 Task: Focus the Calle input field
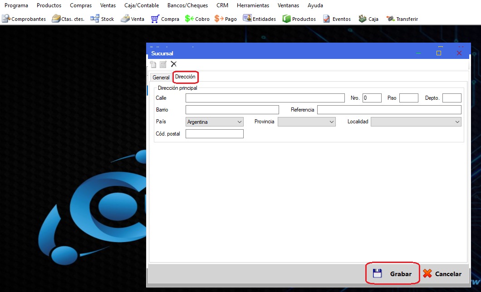click(265, 98)
